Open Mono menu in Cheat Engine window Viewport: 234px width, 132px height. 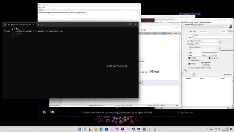click(196, 22)
